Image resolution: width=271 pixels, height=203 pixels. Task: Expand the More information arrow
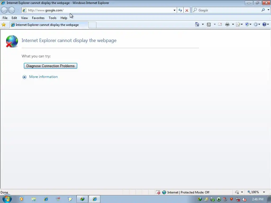coord(24,77)
